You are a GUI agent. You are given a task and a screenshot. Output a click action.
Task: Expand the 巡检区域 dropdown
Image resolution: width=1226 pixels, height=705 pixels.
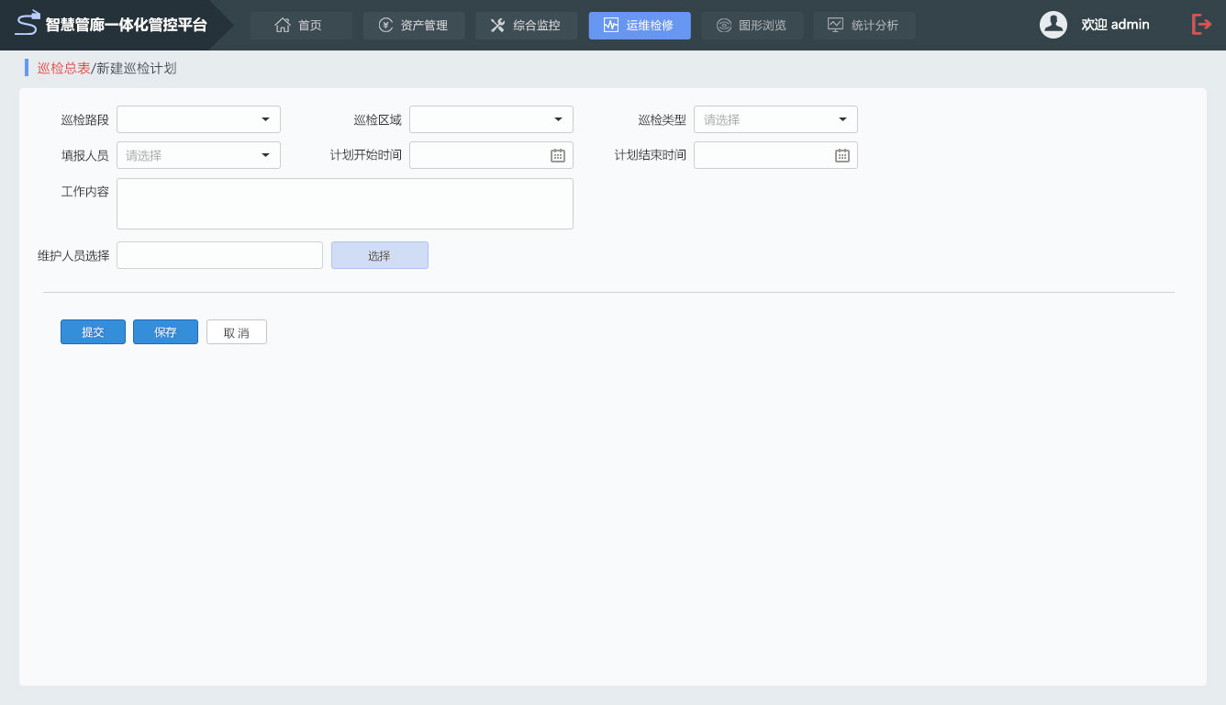491,120
